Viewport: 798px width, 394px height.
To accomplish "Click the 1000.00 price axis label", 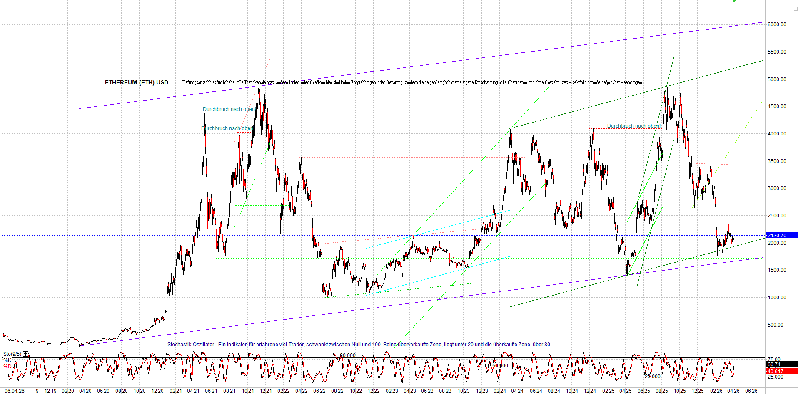I will tap(777, 298).
